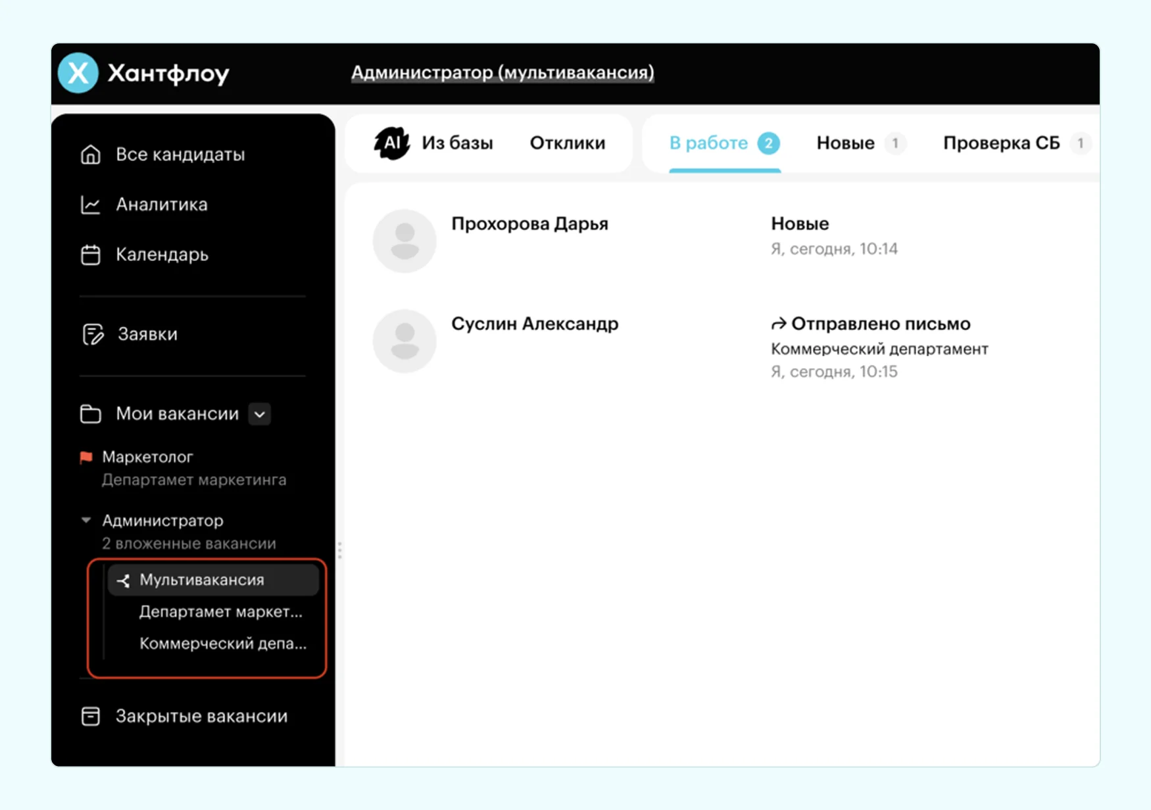Select Коммерческий депа... nested vacancy

coord(223,643)
